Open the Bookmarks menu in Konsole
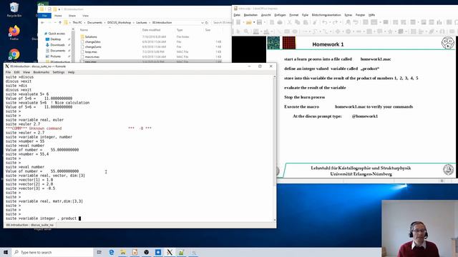 pyautogui.click(x=42, y=72)
